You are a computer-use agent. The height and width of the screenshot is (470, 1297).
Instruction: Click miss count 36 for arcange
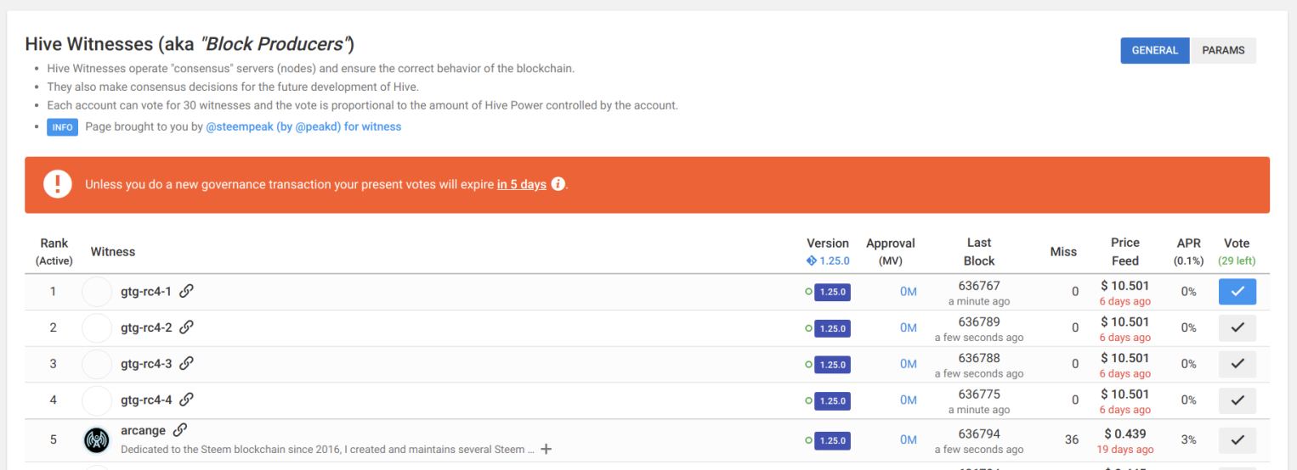pyautogui.click(x=1072, y=439)
